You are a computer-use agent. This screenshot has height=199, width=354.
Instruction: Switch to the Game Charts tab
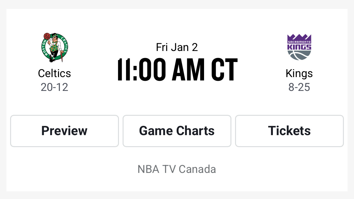(x=177, y=131)
